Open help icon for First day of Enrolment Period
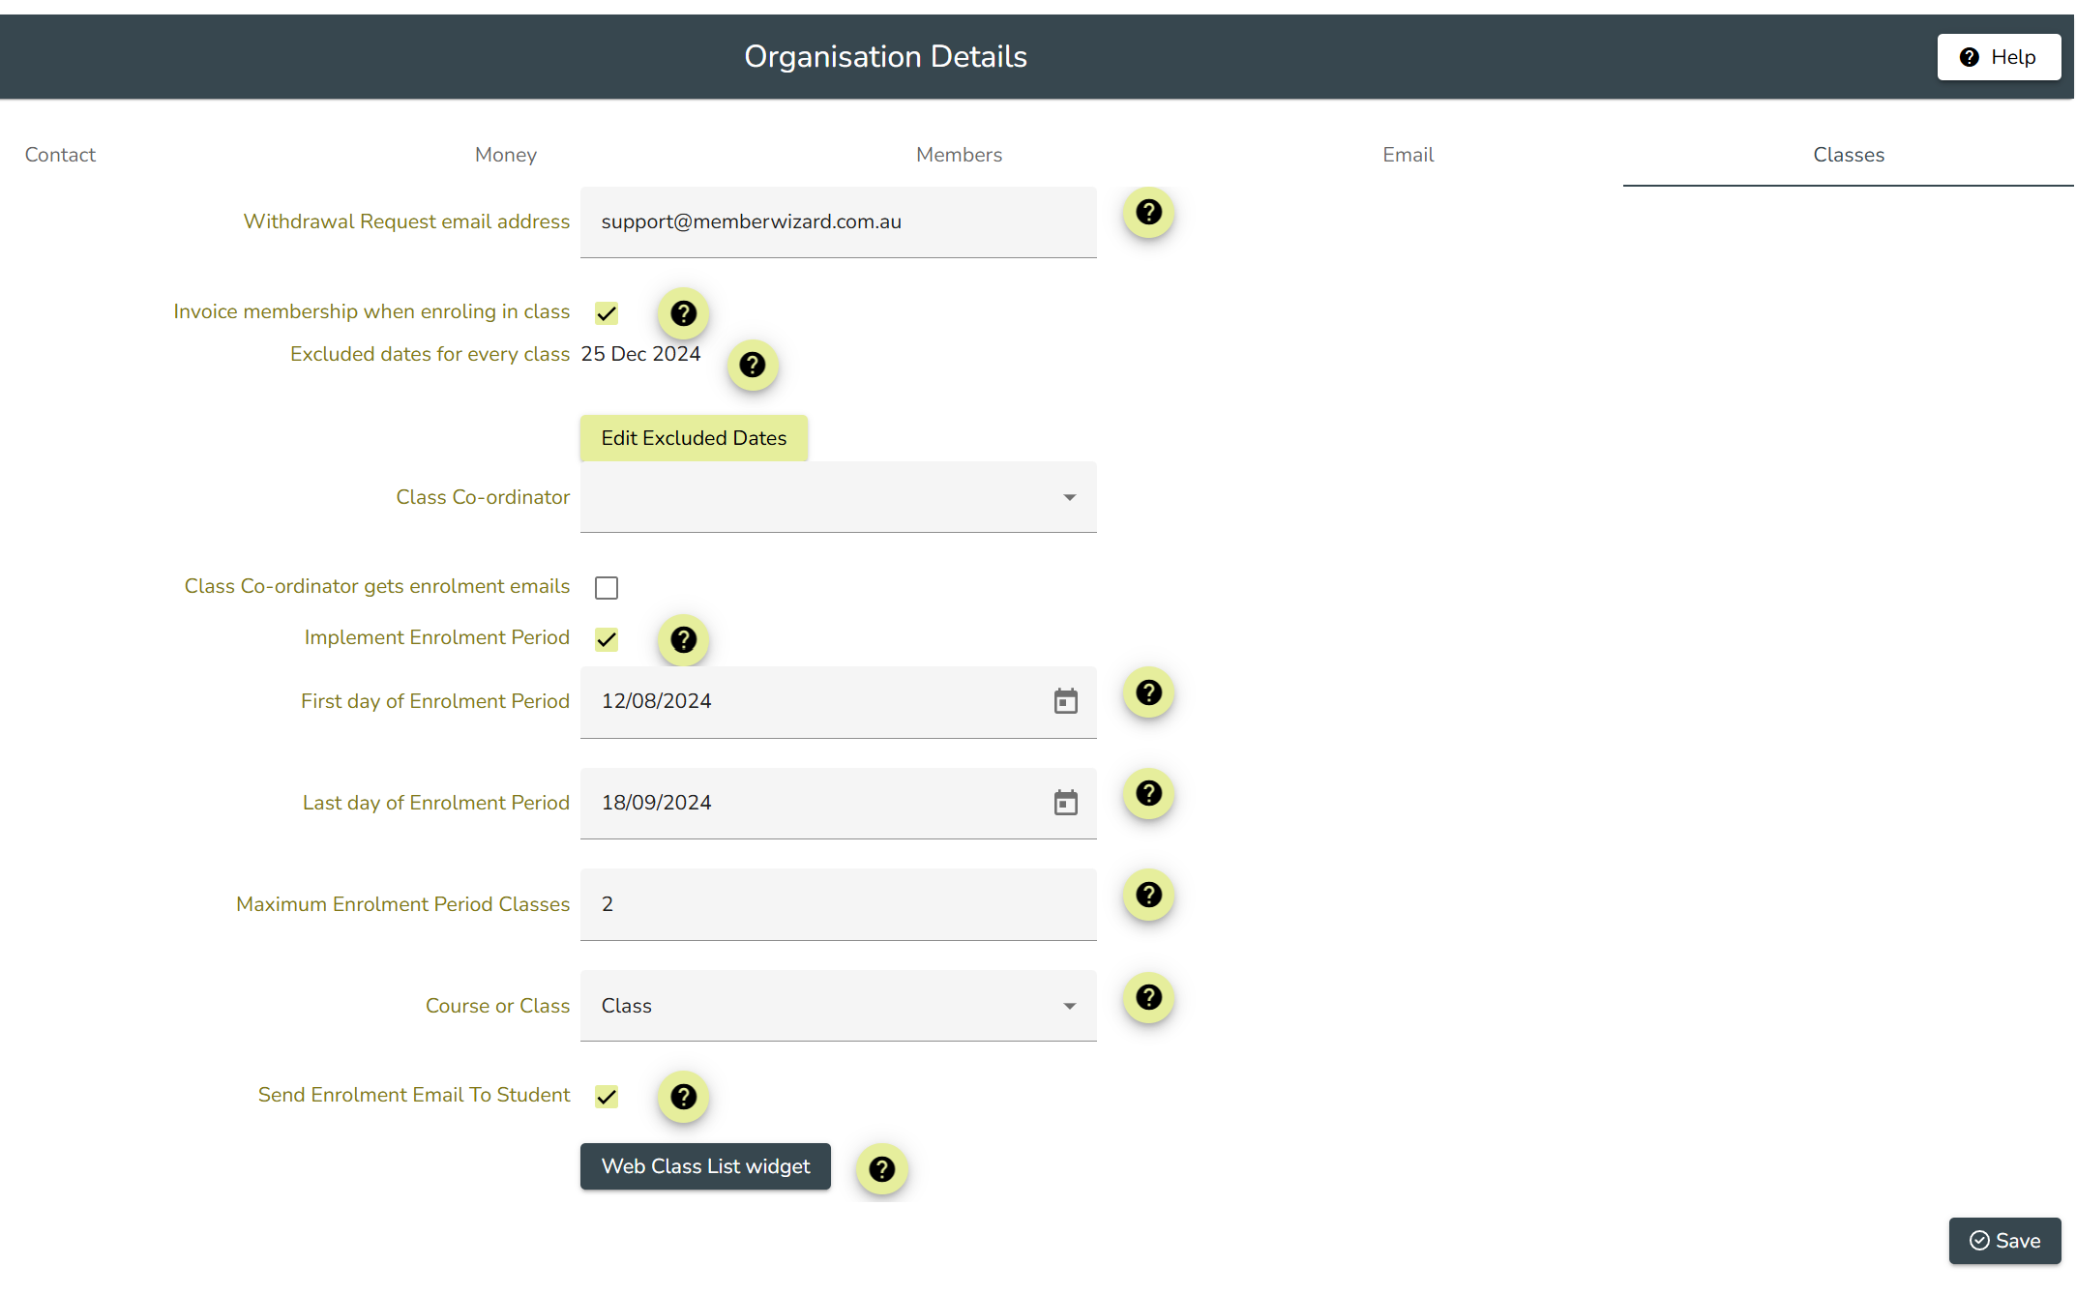The width and height of the screenshot is (2076, 1294). (x=1148, y=692)
